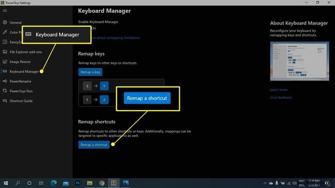Click the OneDrive cloud tray icon
This screenshot has height=188, width=335.
click(271, 183)
